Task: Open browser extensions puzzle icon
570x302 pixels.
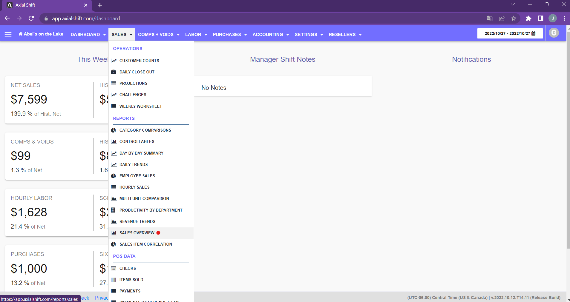Action: click(528, 19)
